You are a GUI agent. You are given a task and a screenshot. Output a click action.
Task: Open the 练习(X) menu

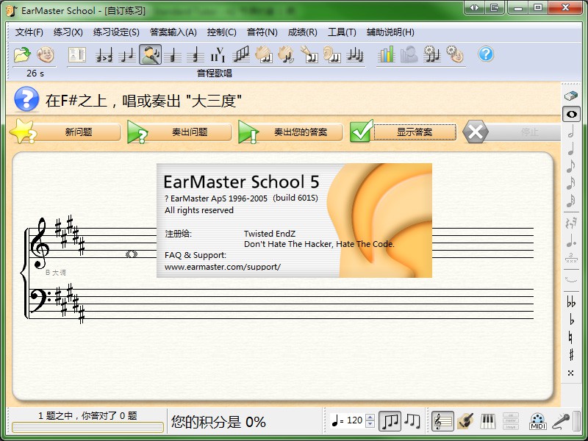(x=68, y=32)
